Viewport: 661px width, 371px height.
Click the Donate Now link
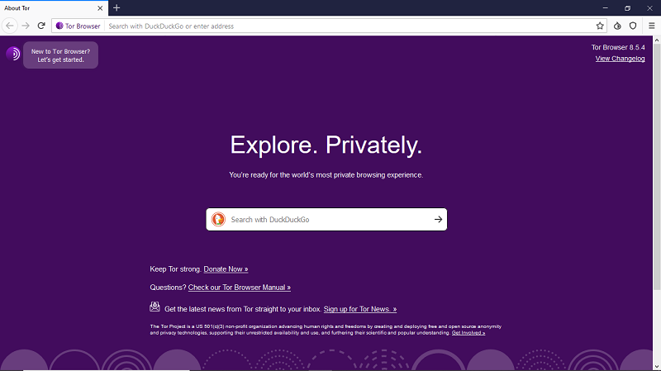pos(226,269)
